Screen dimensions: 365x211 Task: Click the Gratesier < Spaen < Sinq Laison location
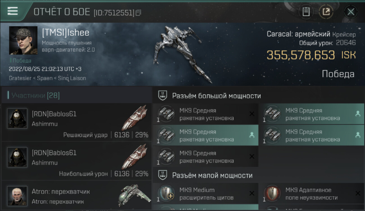coord(47,78)
